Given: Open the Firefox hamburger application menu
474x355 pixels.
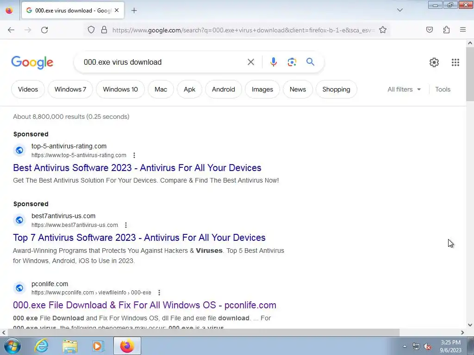Looking at the screenshot, I should pos(463,30).
